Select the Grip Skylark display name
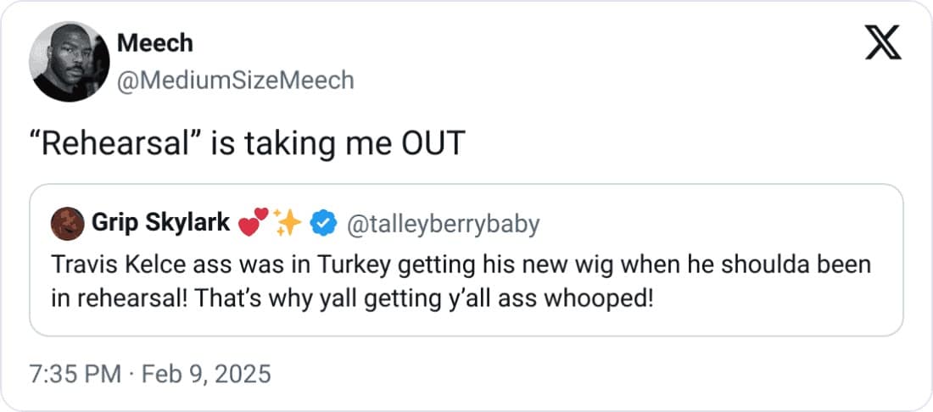The image size is (933, 412). click(159, 223)
